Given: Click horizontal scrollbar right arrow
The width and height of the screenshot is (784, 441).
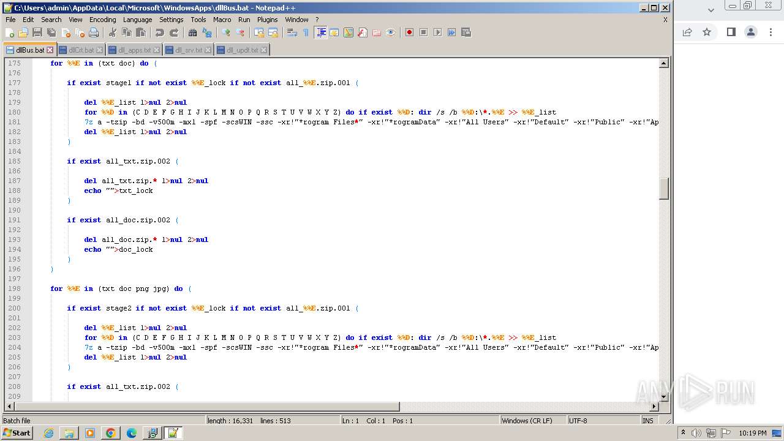Looking at the screenshot, I should [x=654, y=407].
